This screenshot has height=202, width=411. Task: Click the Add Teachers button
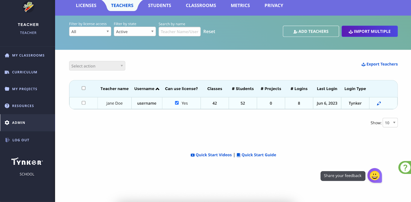pos(311,32)
